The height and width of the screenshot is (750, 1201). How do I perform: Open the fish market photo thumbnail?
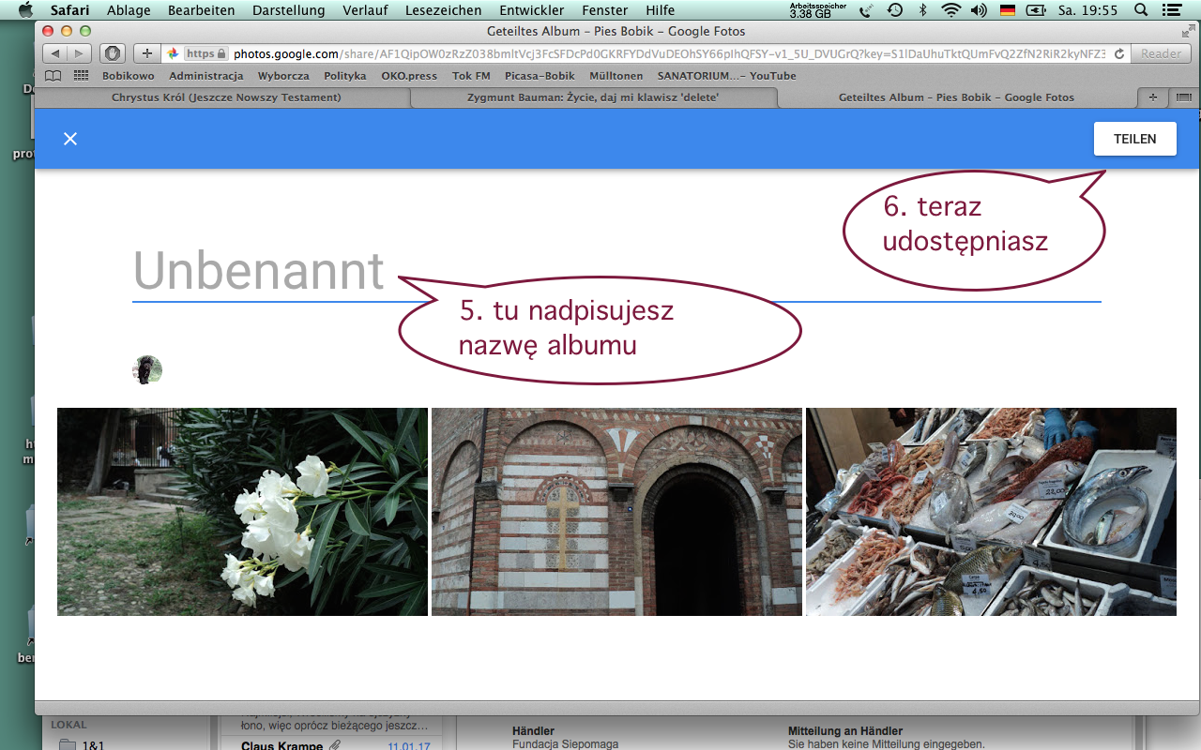(991, 512)
